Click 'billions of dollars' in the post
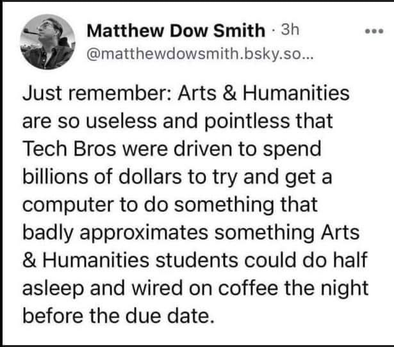This screenshot has width=394, height=347. tap(102, 177)
